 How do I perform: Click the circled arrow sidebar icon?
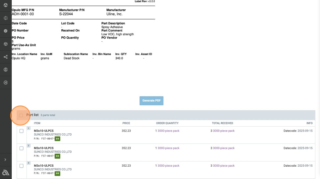pyautogui.click(x=6, y=83)
